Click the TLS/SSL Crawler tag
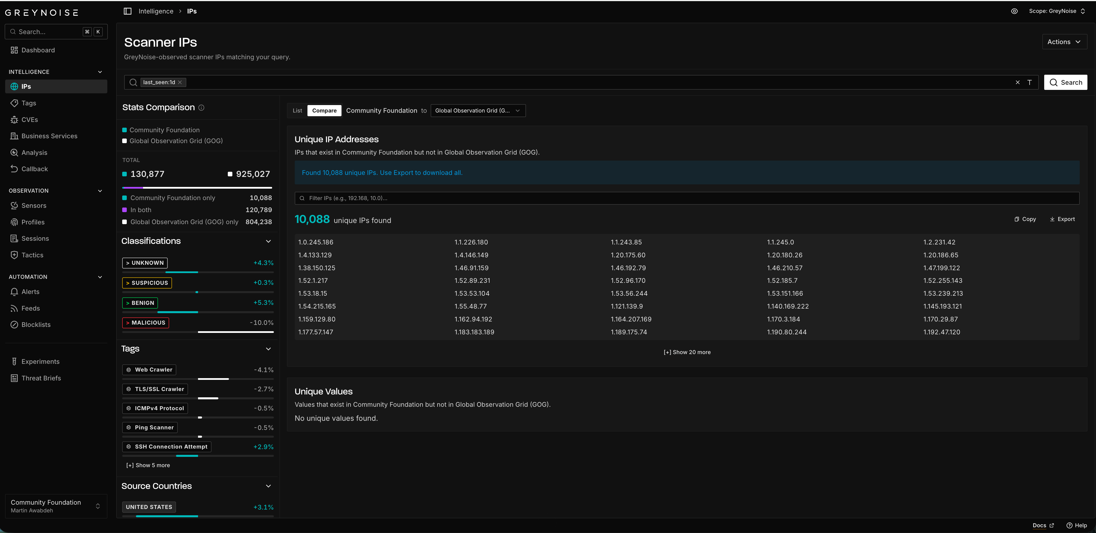1096x533 pixels. (155, 389)
